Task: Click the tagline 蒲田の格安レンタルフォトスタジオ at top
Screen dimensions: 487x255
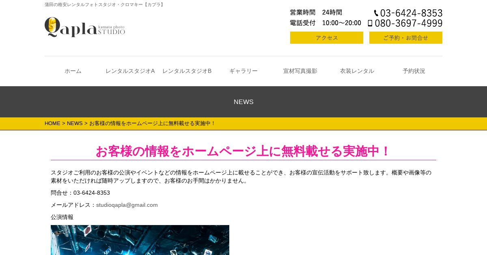Action: pos(104,5)
